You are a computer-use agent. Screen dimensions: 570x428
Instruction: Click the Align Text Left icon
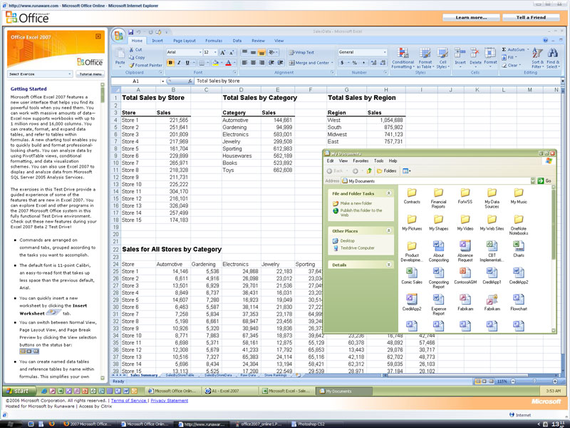coord(244,63)
